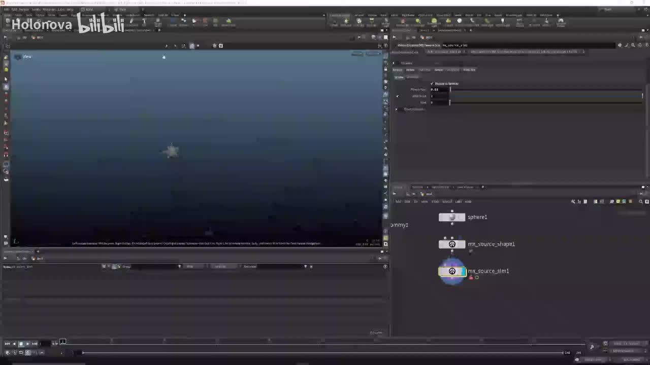This screenshot has width=650, height=365.
Task: Toggle the audio icon in the playbar
Action: pyautogui.click(x=14, y=352)
